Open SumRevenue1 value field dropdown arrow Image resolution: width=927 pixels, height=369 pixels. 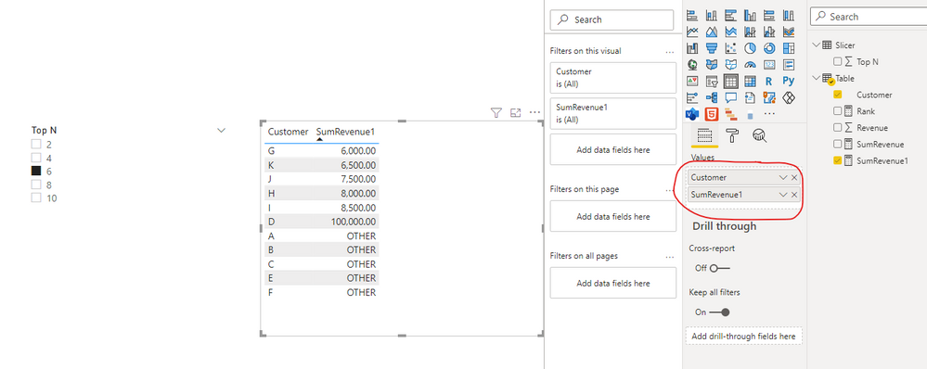(x=783, y=195)
